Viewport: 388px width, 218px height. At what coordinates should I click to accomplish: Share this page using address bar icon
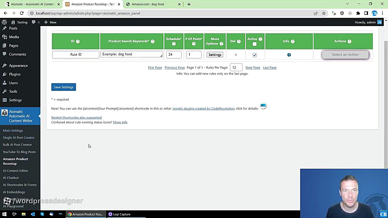tap(316, 13)
